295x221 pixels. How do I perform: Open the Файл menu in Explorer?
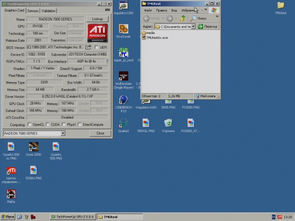pyautogui.click(x=147, y=10)
